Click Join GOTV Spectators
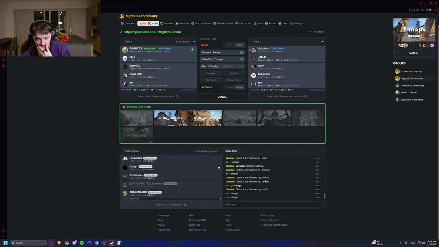The width and height of the screenshot is (439, 247). pos(171,204)
